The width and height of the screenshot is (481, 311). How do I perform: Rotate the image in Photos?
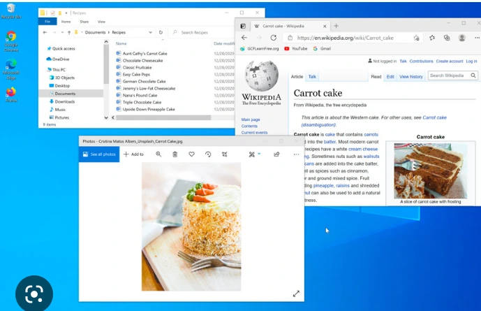(x=208, y=154)
